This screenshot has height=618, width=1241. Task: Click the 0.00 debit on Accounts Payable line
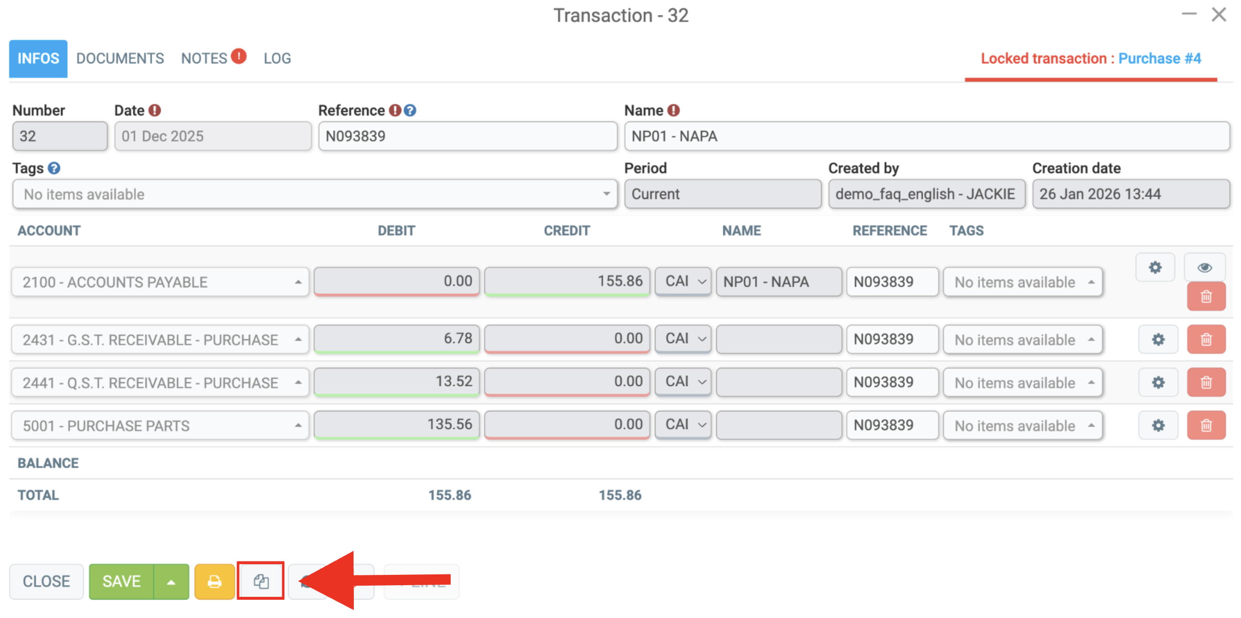click(397, 281)
